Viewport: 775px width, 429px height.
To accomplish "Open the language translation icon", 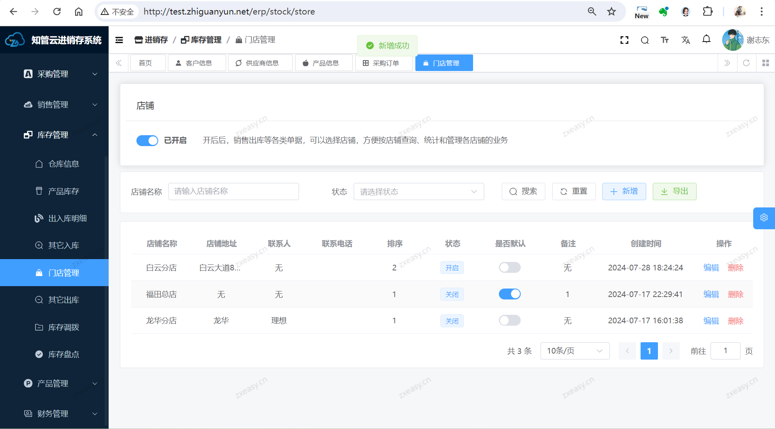I will [x=685, y=40].
